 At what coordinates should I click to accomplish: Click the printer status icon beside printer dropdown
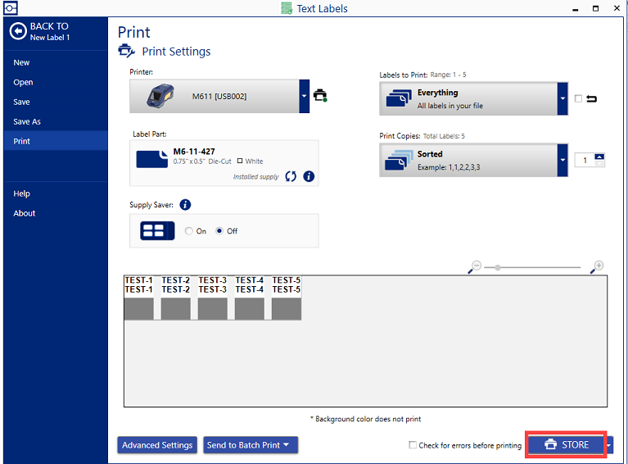tap(320, 96)
